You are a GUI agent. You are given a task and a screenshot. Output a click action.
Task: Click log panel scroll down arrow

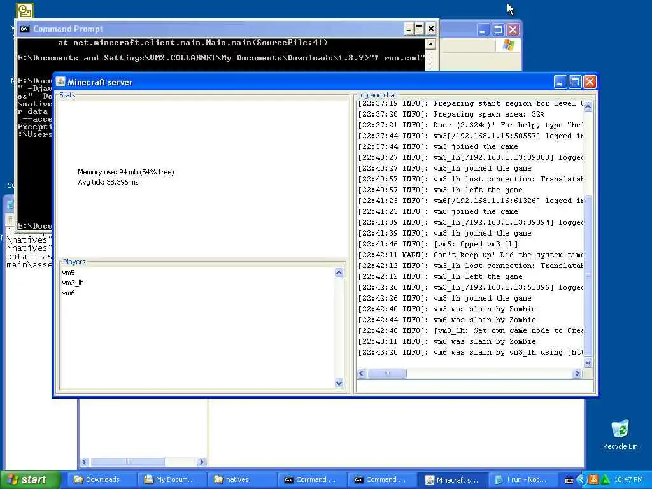pyautogui.click(x=588, y=362)
